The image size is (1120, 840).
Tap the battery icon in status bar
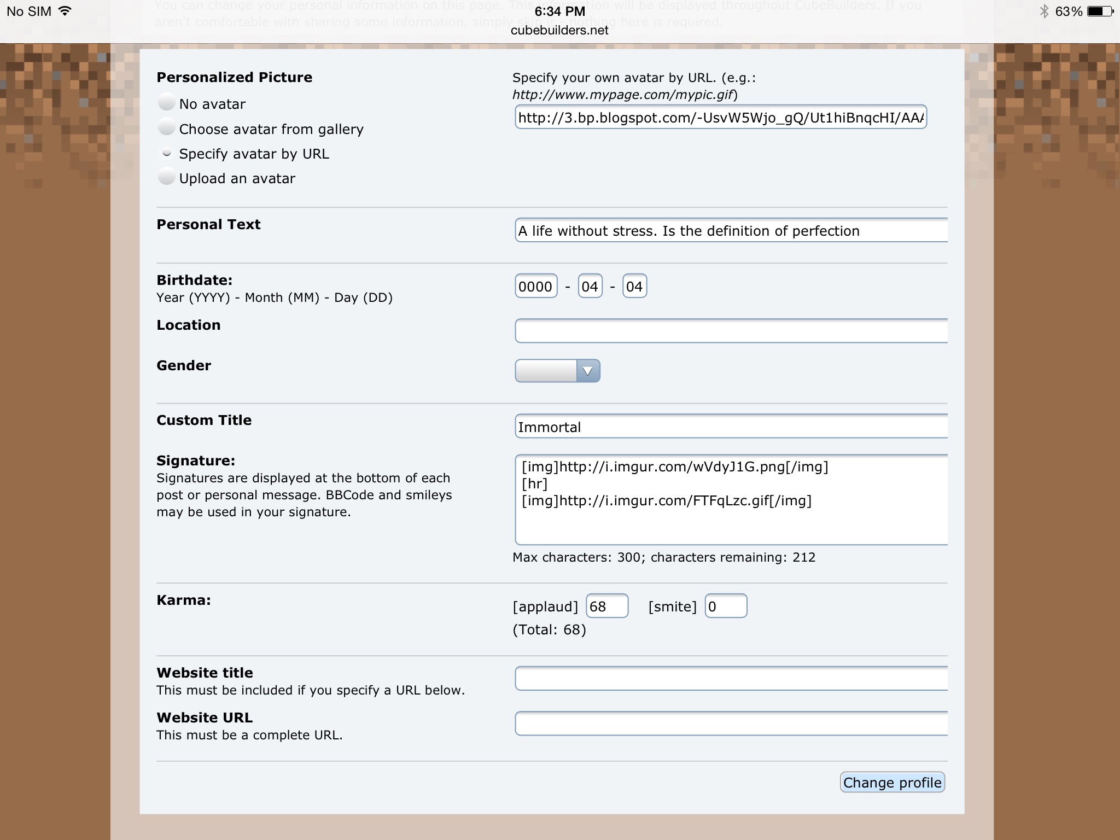(1100, 11)
